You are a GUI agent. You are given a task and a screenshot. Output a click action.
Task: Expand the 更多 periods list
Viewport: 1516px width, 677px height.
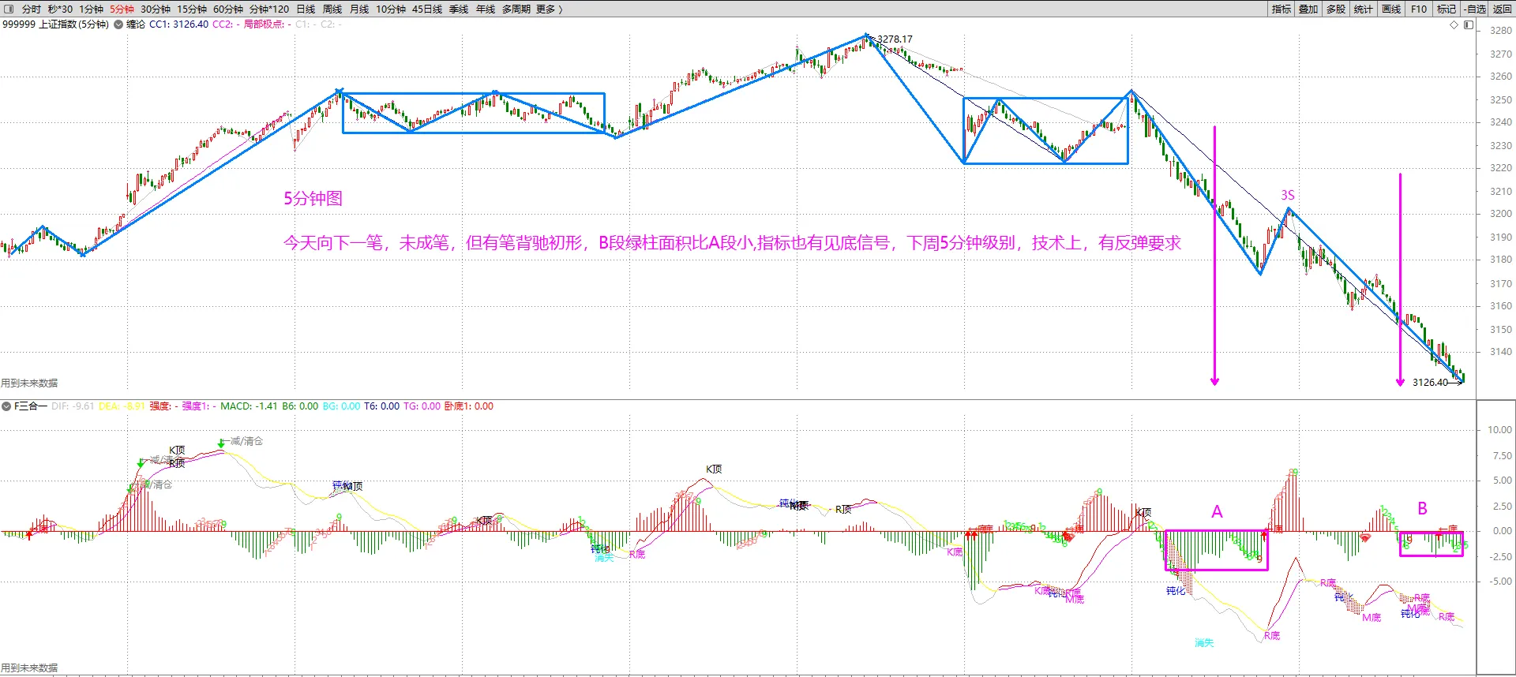pos(549,9)
